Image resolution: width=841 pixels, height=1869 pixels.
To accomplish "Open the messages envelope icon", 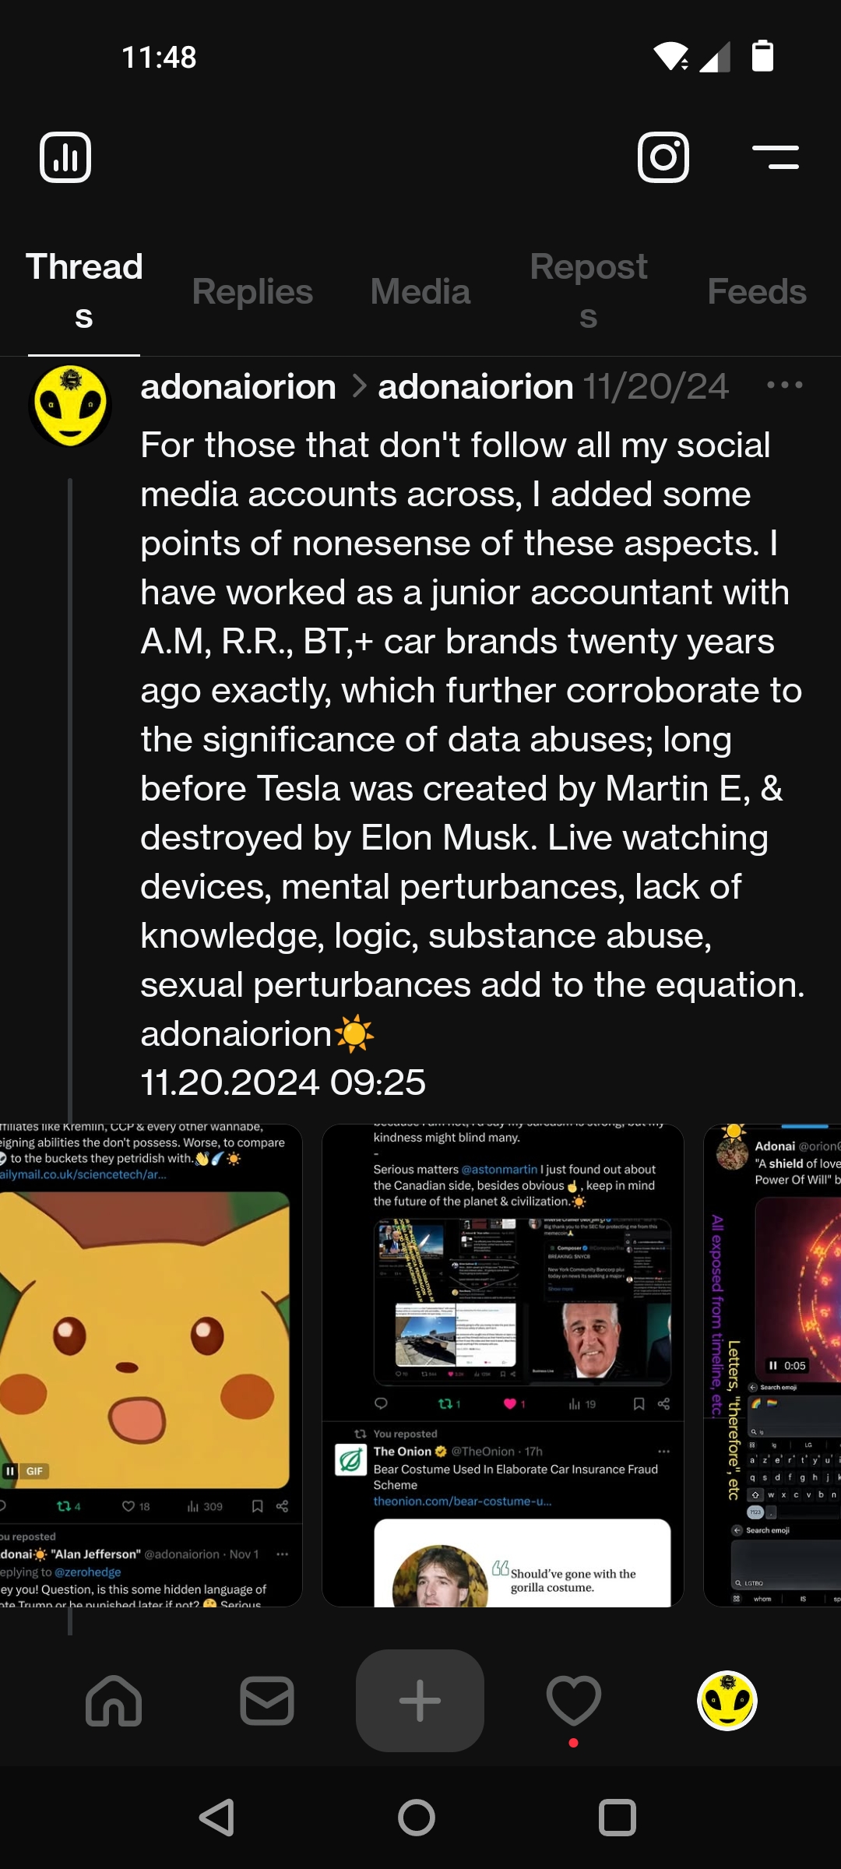I will pyautogui.click(x=267, y=1701).
